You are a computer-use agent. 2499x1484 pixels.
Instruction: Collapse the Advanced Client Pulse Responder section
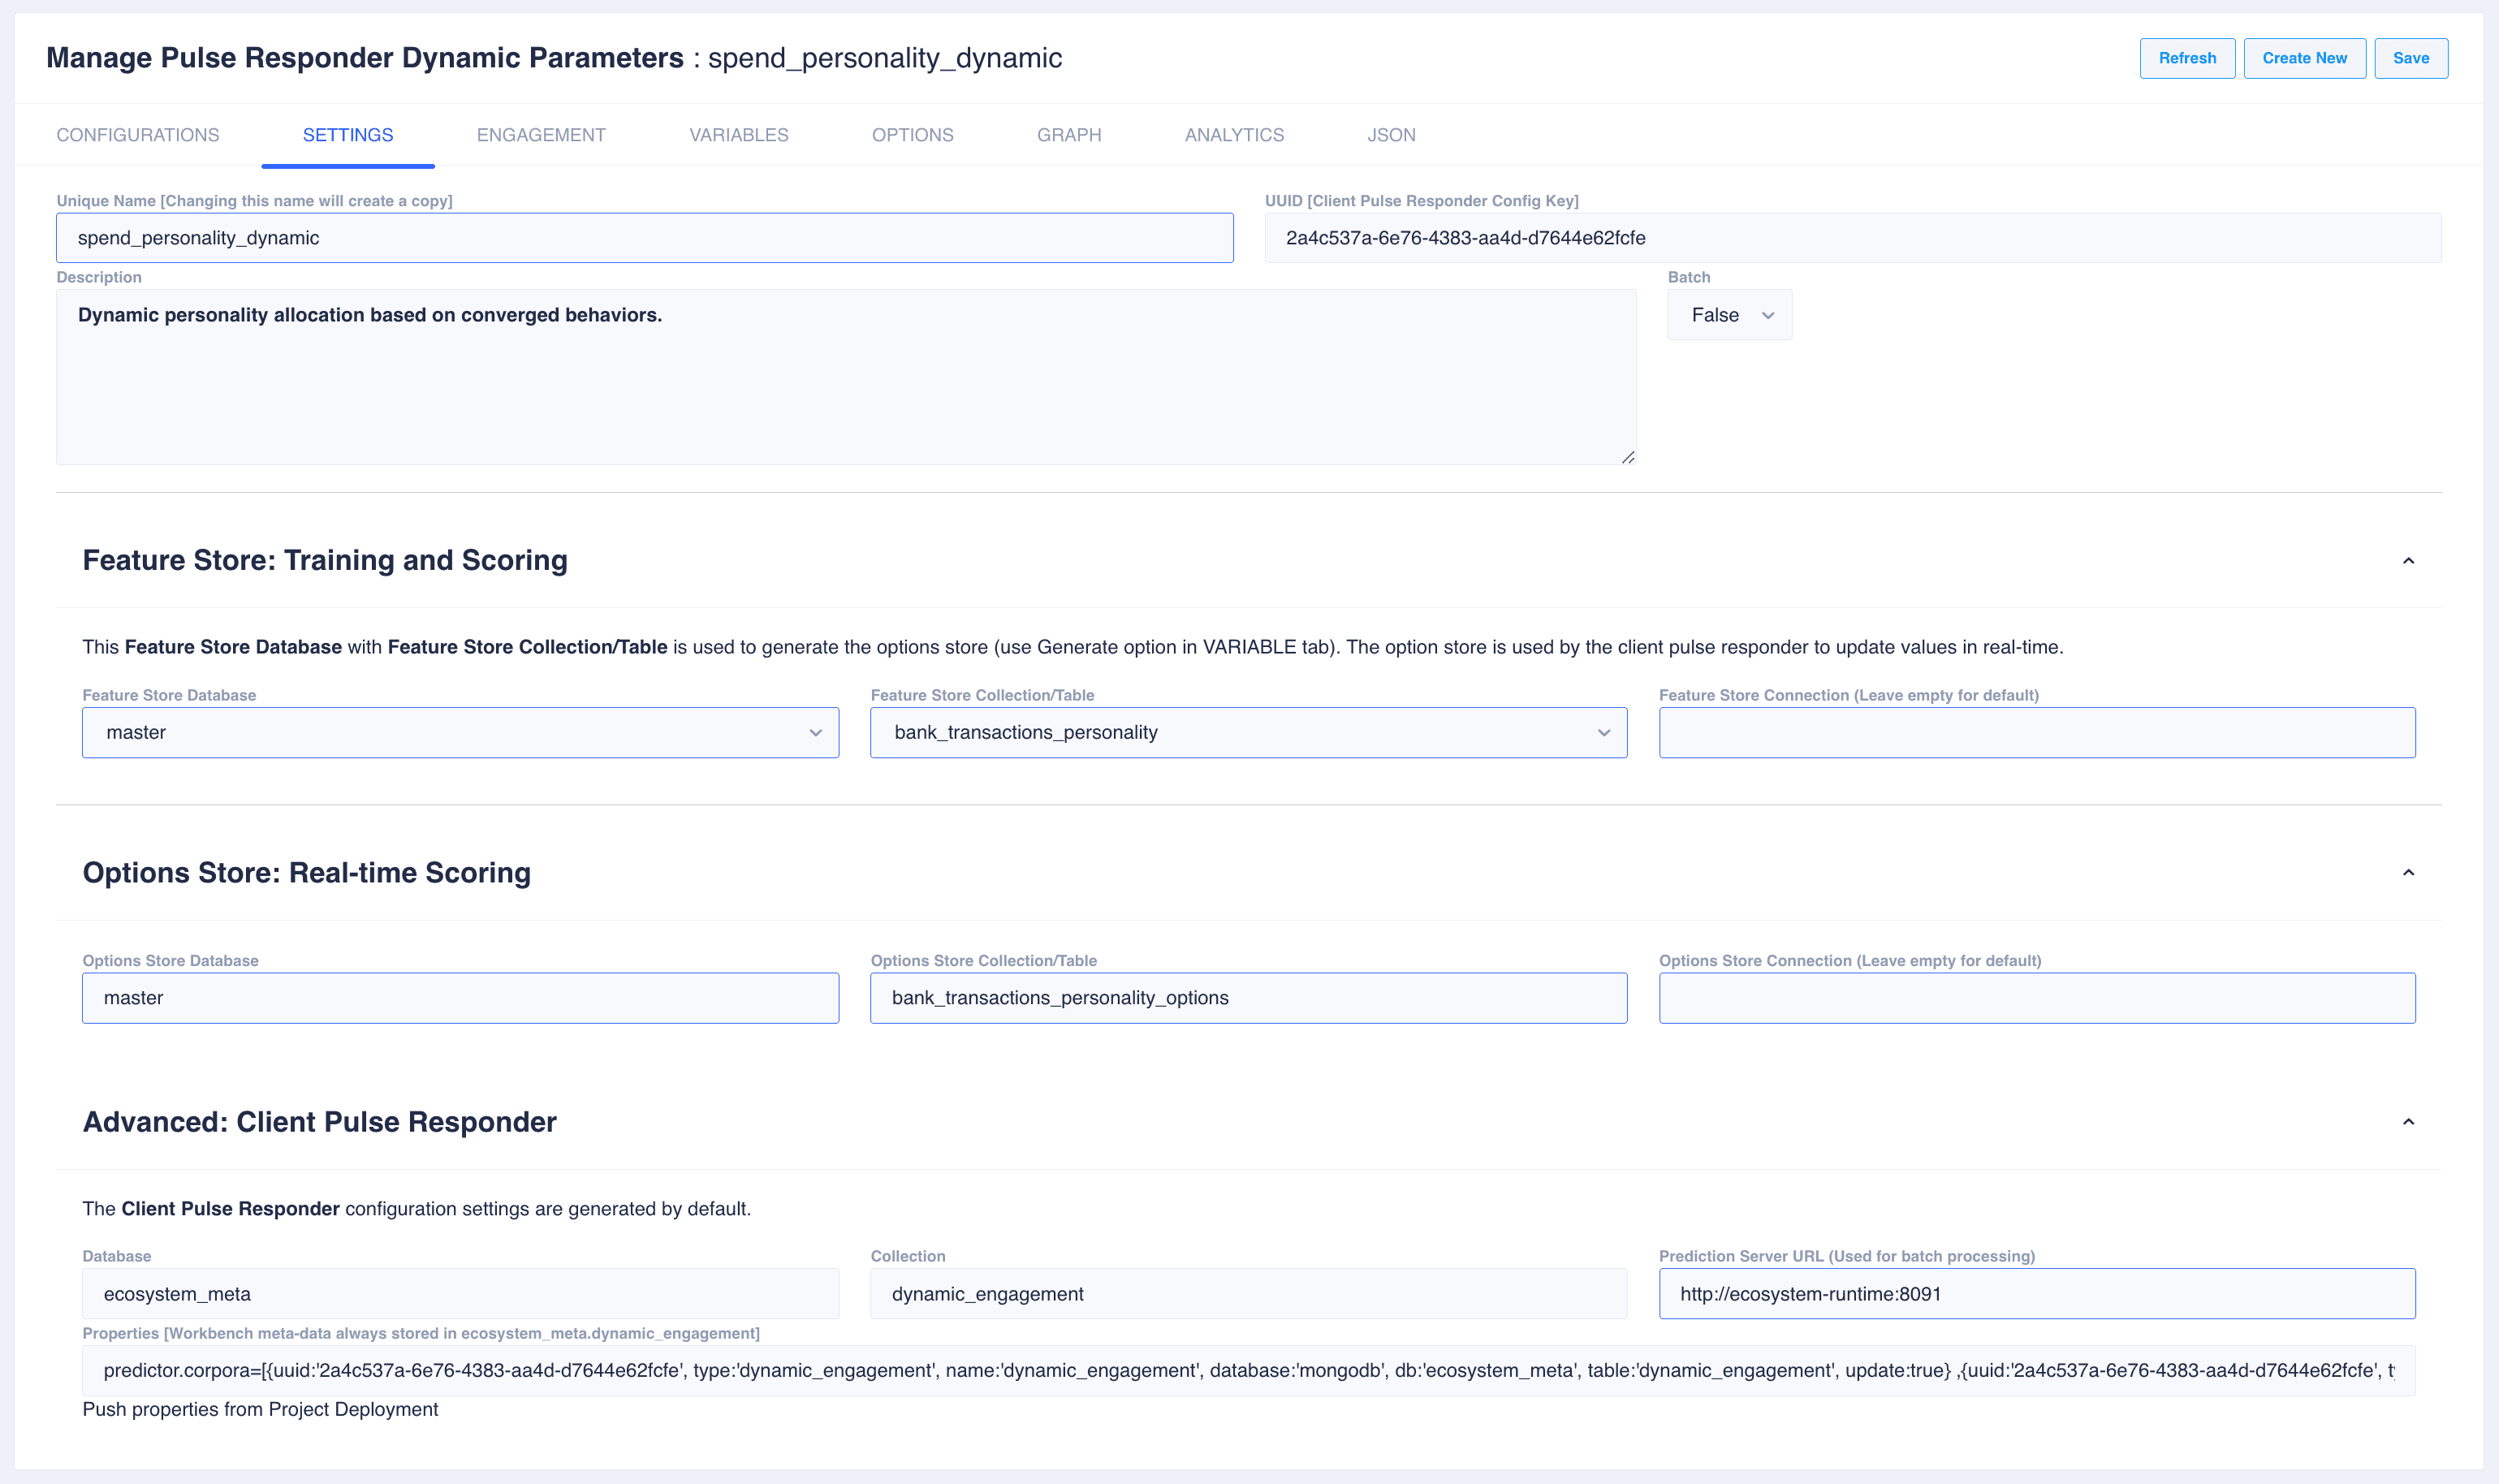click(x=2408, y=1122)
